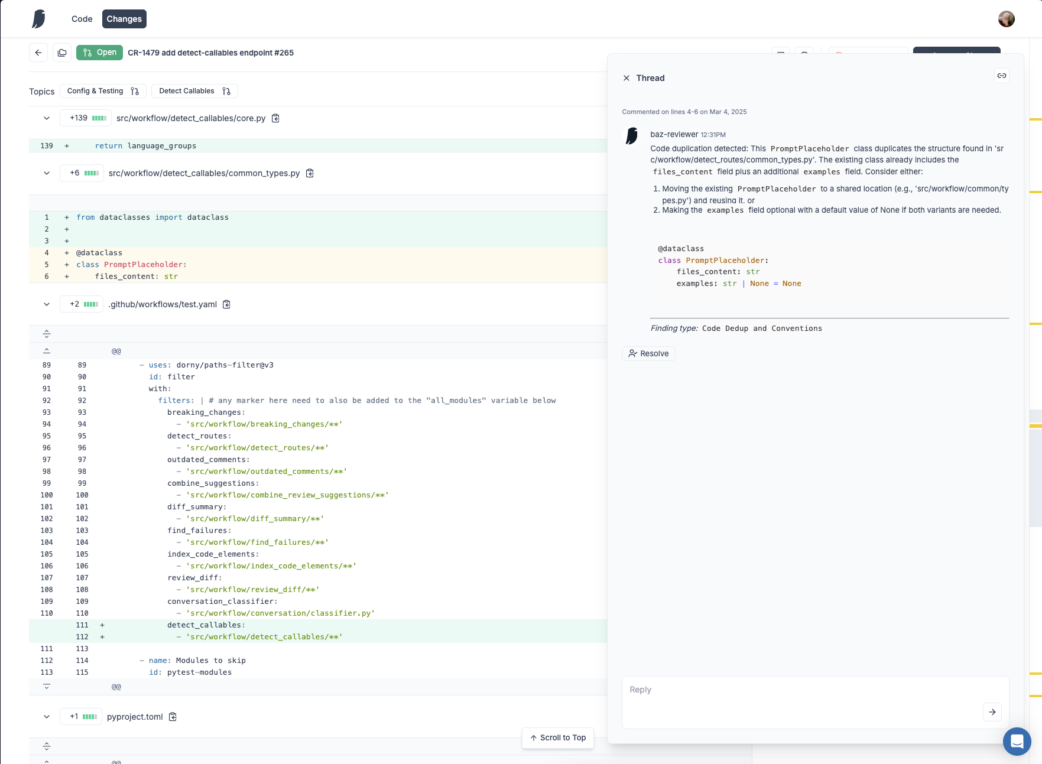Copy path of common_types.py file

pyautogui.click(x=310, y=173)
